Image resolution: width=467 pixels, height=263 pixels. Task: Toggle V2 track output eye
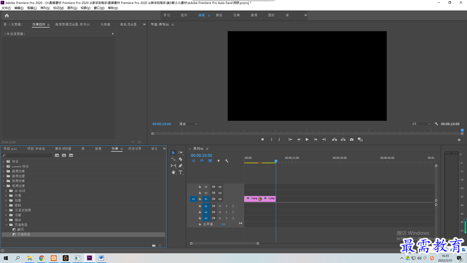220,193
